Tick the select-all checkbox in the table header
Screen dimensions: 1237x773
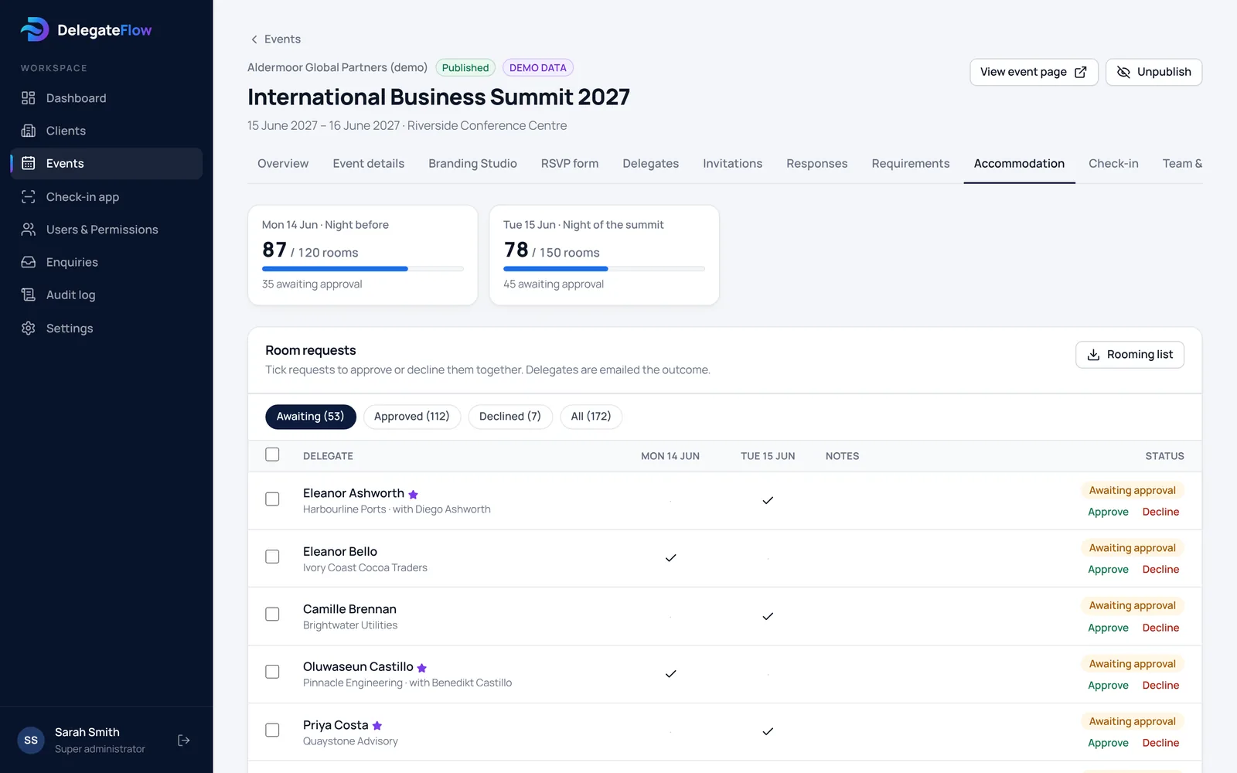272,455
